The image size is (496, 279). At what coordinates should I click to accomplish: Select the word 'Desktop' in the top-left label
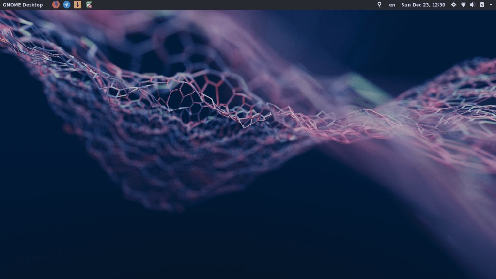click(x=32, y=5)
